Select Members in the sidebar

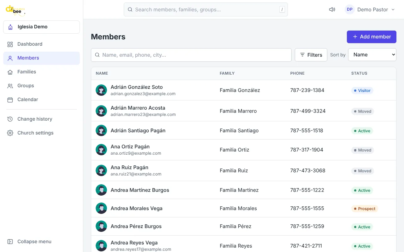(41, 58)
